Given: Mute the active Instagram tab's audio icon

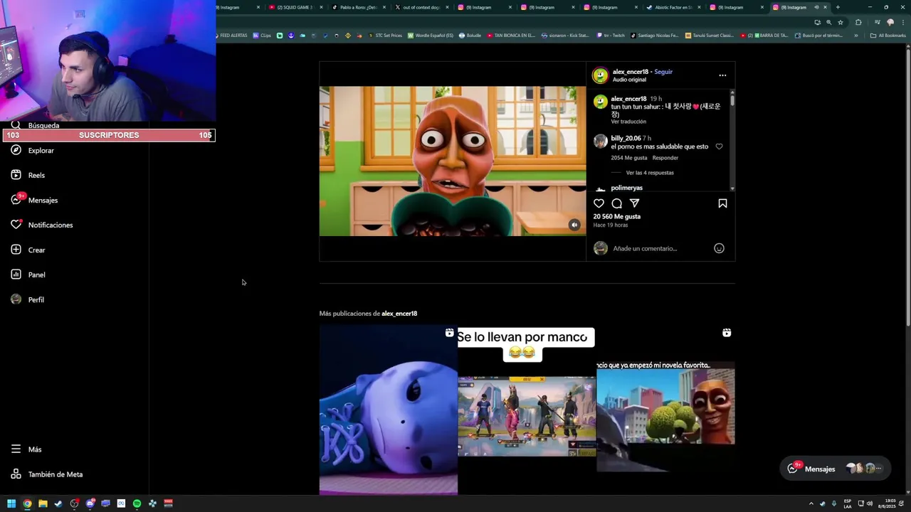Looking at the screenshot, I should click(x=816, y=7).
